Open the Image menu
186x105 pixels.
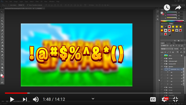[16, 1]
